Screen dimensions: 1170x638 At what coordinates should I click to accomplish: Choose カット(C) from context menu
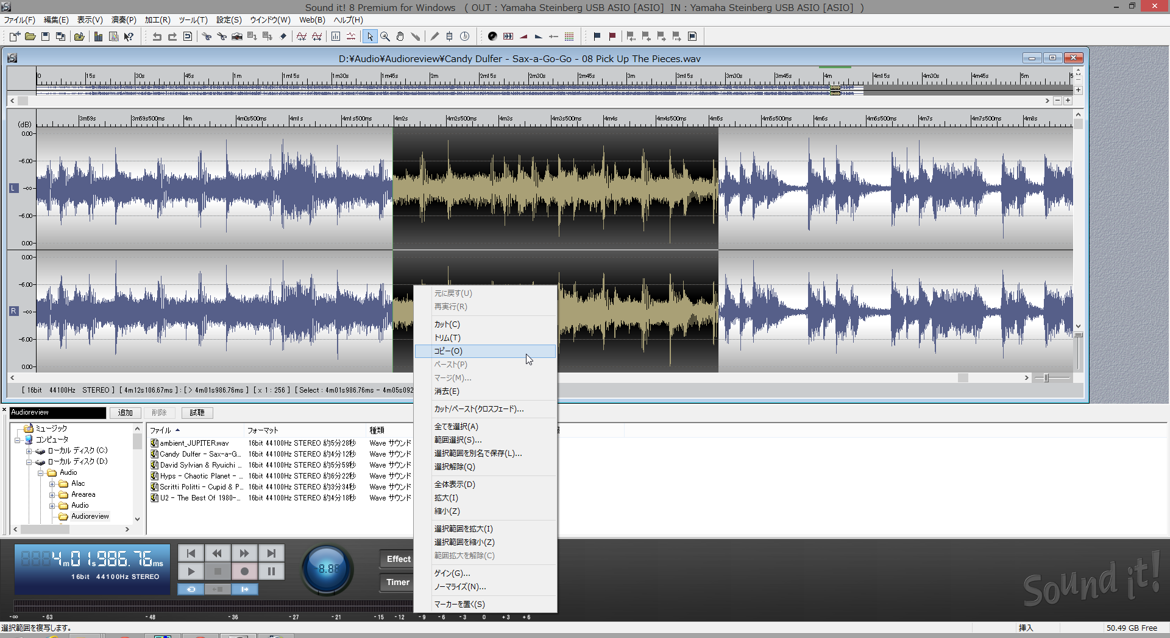(485, 324)
